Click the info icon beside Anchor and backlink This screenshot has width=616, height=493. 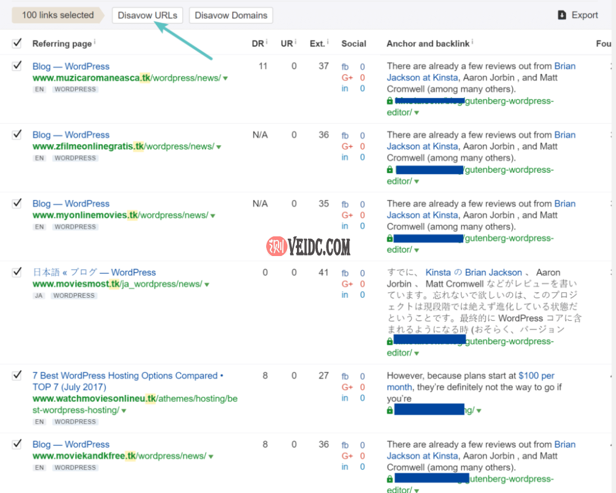472,43
